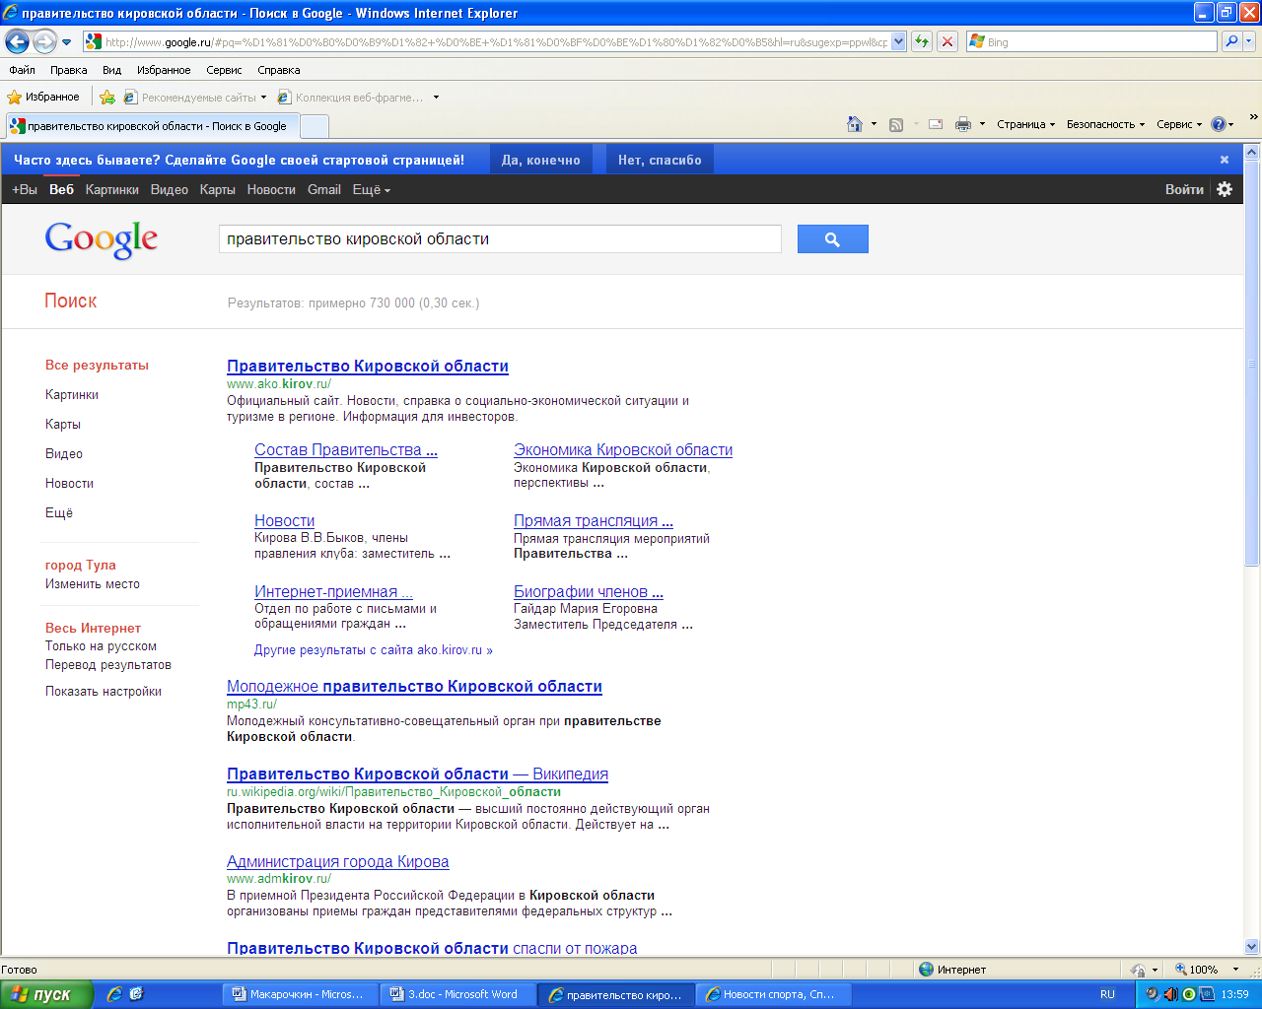
Task: Click the vertical scrollbar down arrow
Action: [x=1252, y=947]
